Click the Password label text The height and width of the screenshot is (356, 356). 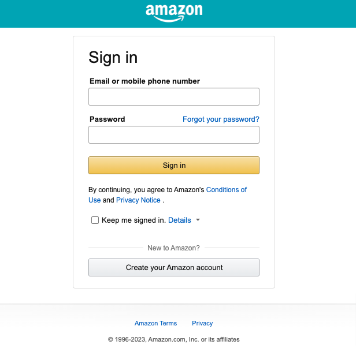pos(107,119)
